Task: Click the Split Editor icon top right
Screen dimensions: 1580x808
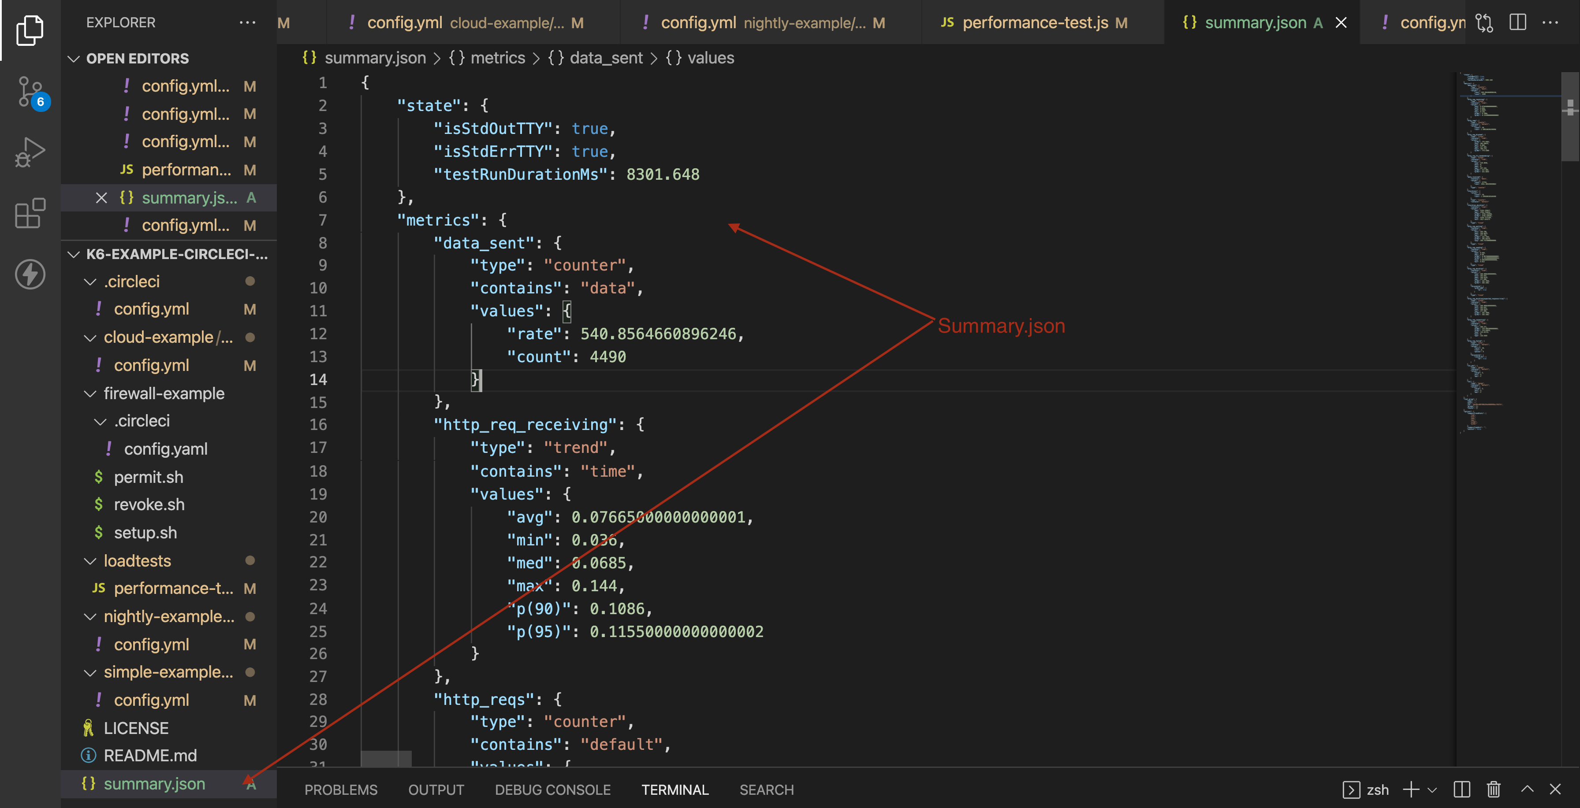Action: pos(1517,22)
